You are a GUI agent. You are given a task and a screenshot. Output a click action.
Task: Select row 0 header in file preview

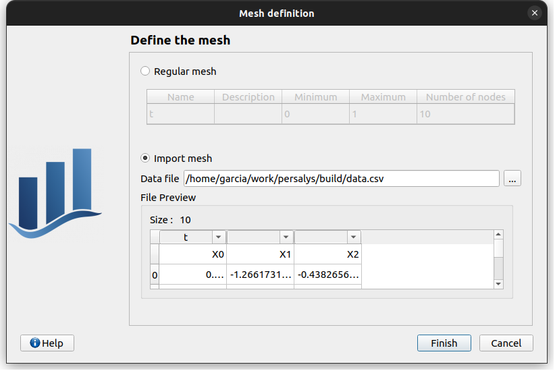tap(155, 275)
